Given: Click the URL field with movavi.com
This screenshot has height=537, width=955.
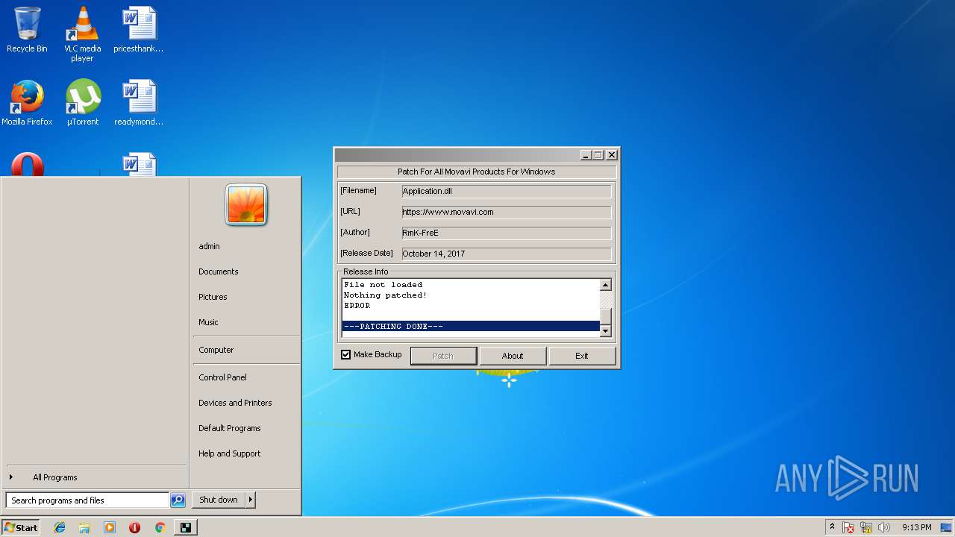Looking at the screenshot, I should point(506,212).
